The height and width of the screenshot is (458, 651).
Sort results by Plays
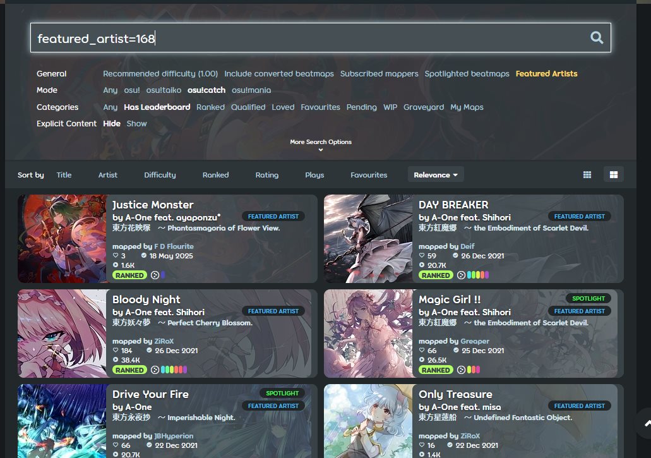(x=314, y=175)
